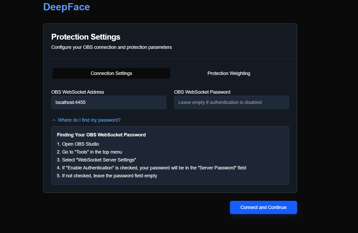Switch to the Connection Settings tab
This screenshot has width=358, height=233.
point(111,73)
